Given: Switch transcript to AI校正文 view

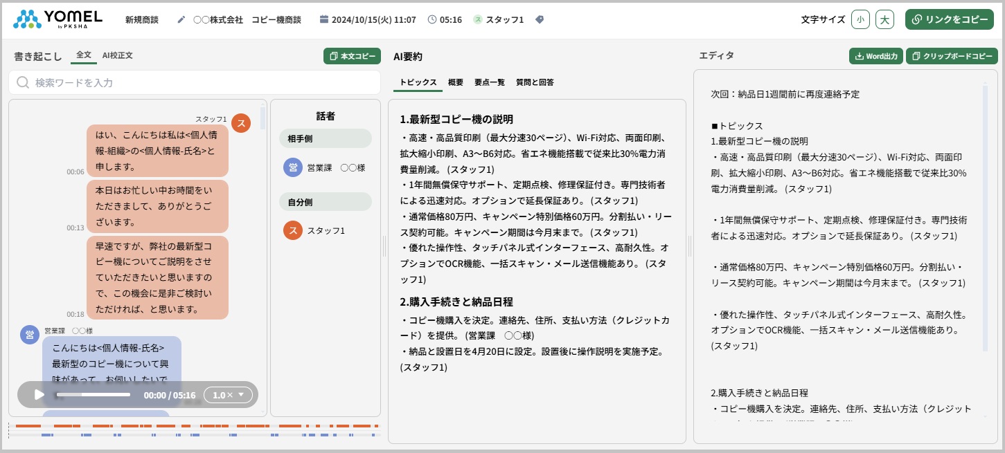Looking at the screenshot, I should coord(117,55).
